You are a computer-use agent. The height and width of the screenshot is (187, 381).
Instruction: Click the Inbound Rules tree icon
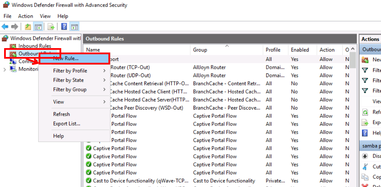pos(13,46)
